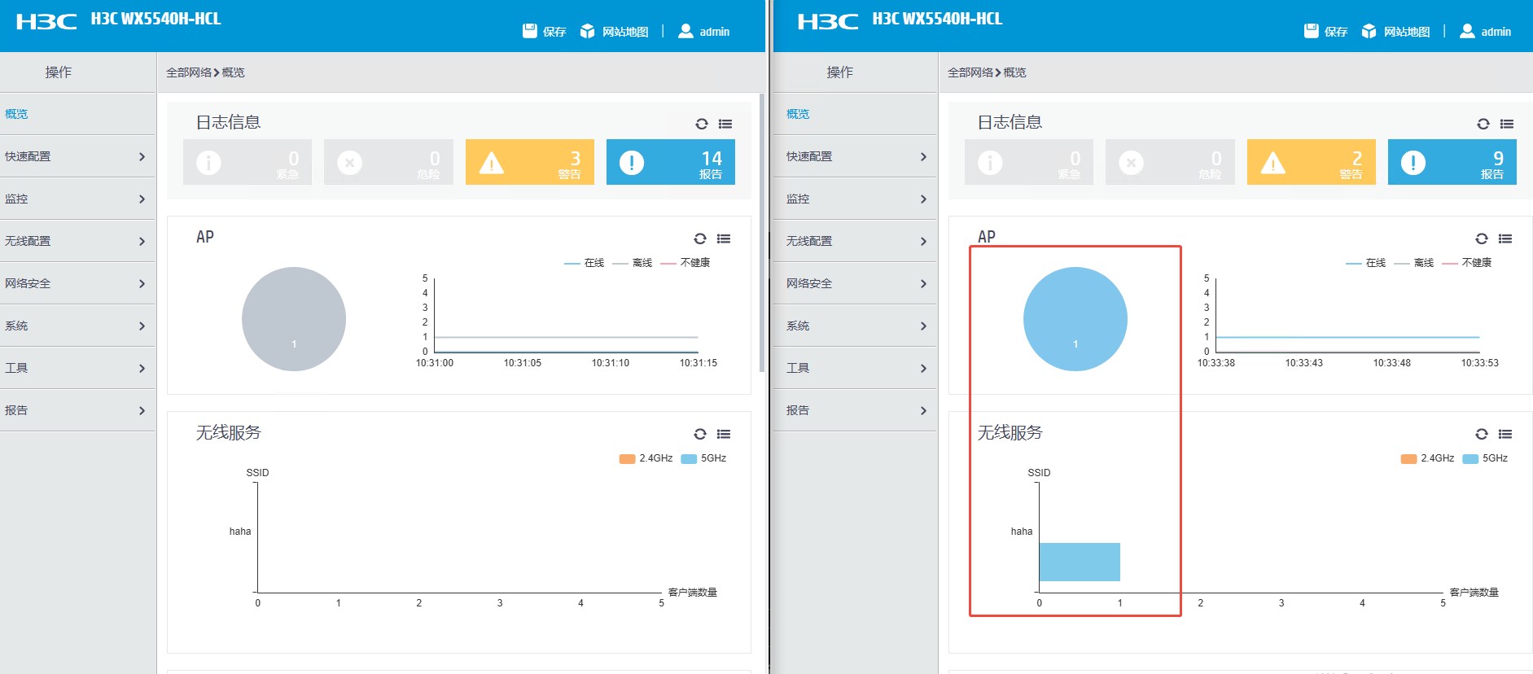Open the AP list icon in the right window
Screen dimensions: 1533x674
[x=1505, y=239]
